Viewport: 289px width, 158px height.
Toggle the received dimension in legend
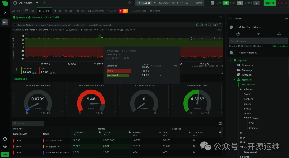click(x=30, y=71)
